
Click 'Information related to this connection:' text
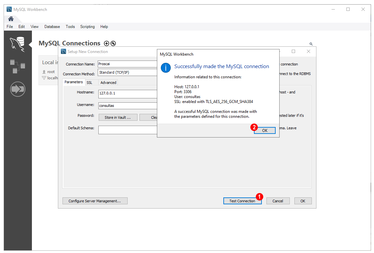[208, 77]
